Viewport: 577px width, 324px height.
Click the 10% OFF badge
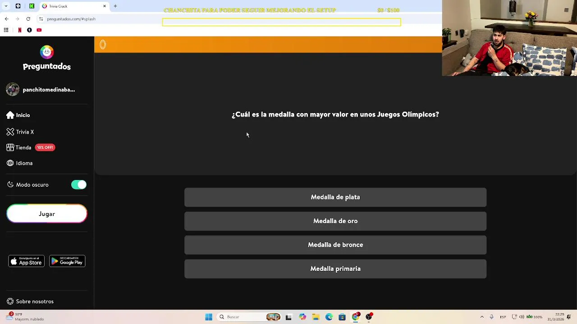pyautogui.click(x=45, y=148)
